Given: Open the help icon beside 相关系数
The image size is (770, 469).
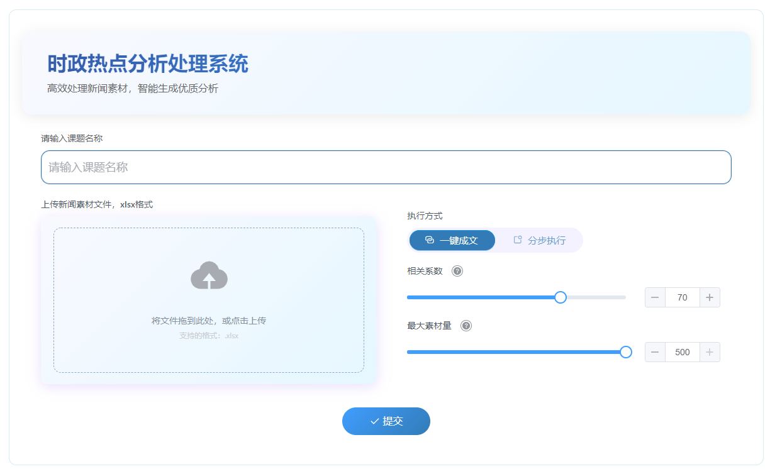Looking at the screenshot, I should [457, 271].
